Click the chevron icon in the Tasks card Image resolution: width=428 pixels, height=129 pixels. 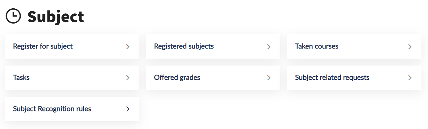(128, 78)
